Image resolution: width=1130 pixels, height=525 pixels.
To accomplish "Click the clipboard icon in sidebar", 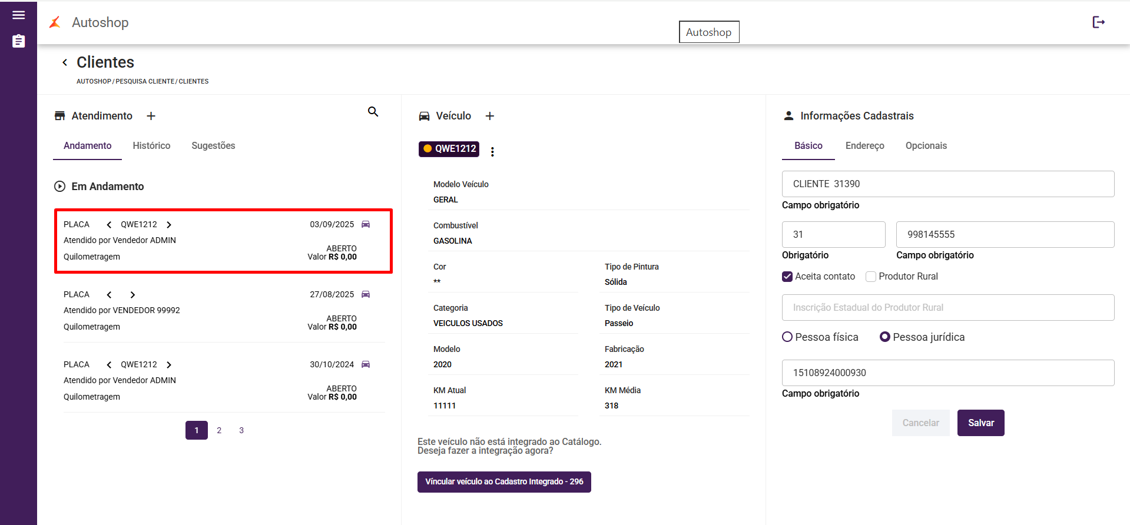I will coord(18,41).
